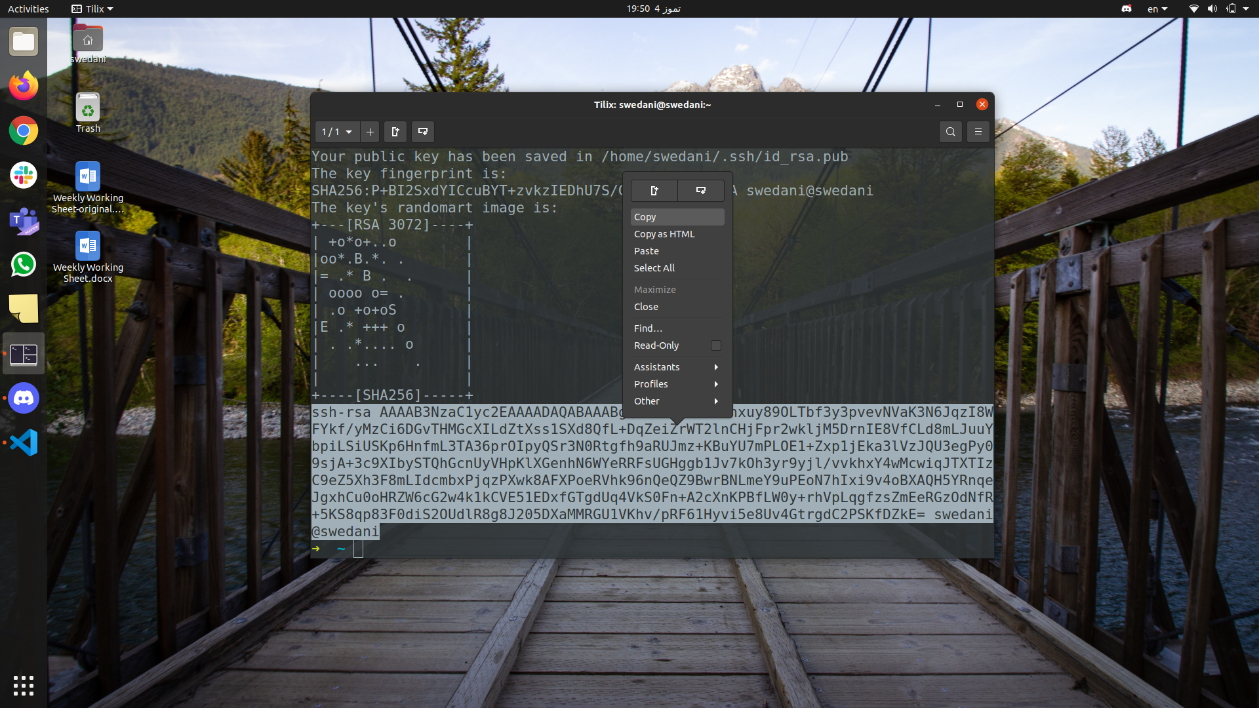The width and height of the screenshot is (1259, 708).
Task: Open terminal search with magnifier icon
Action: click(950, 132)
